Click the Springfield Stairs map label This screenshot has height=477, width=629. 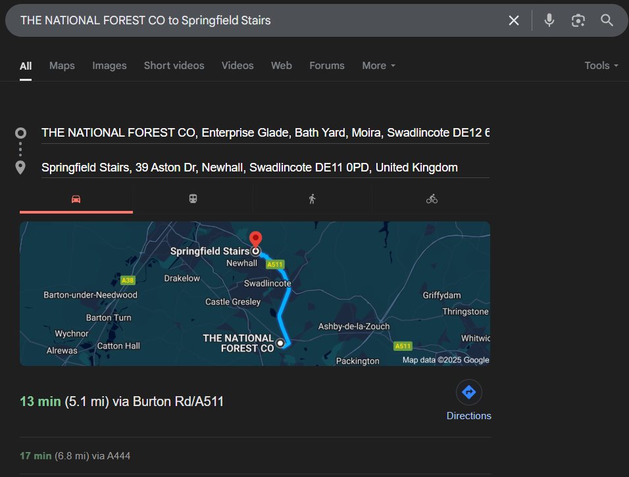click(x=210, y=251)
